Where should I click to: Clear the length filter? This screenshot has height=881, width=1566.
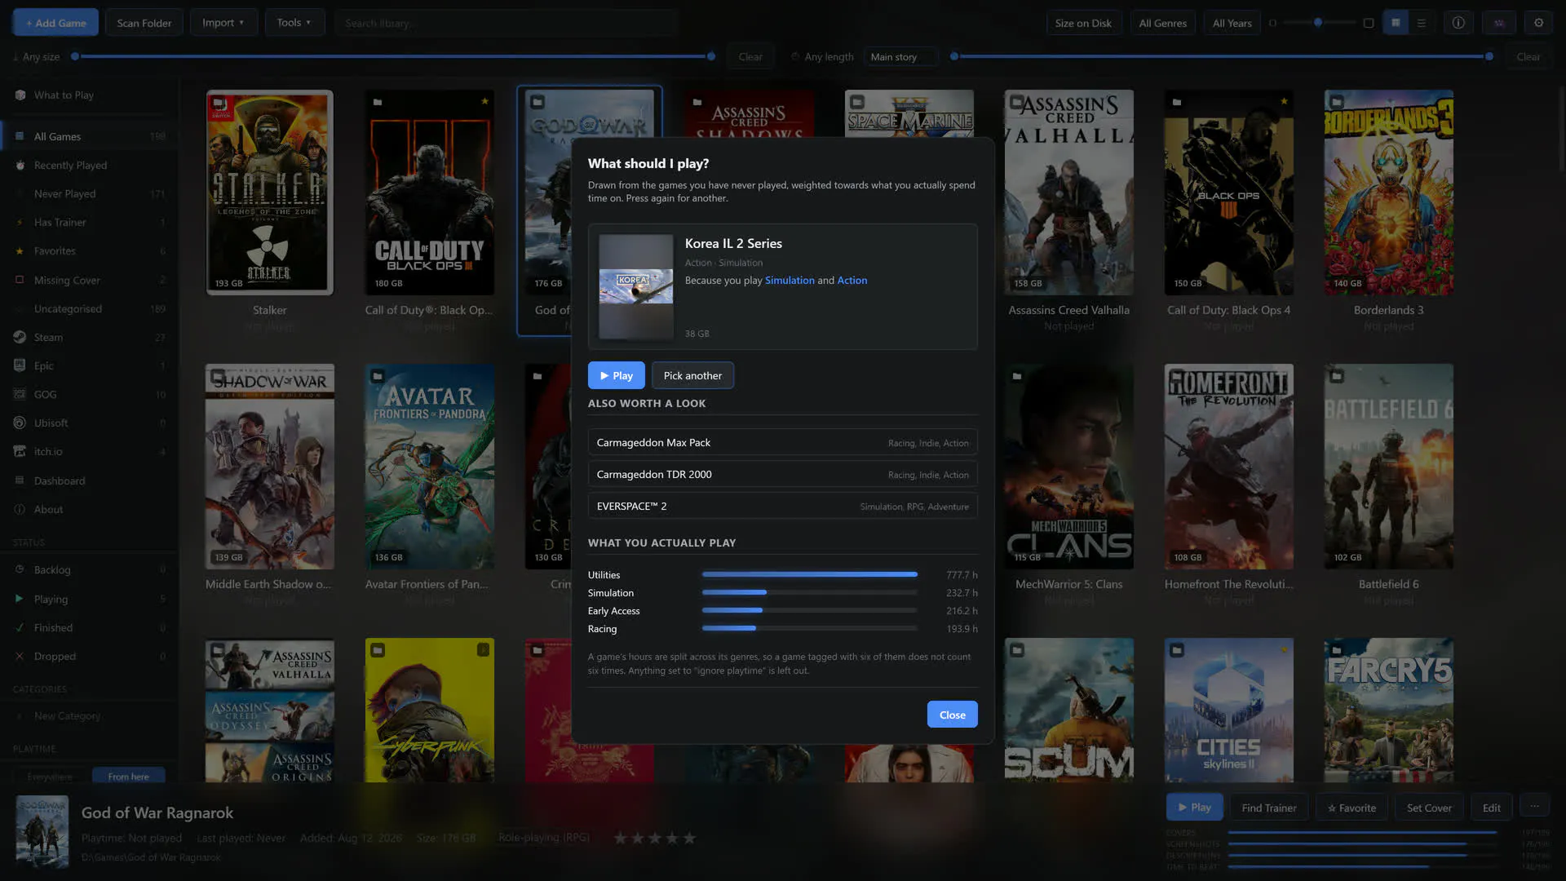pyautogui.click(x=1528, y=56)
